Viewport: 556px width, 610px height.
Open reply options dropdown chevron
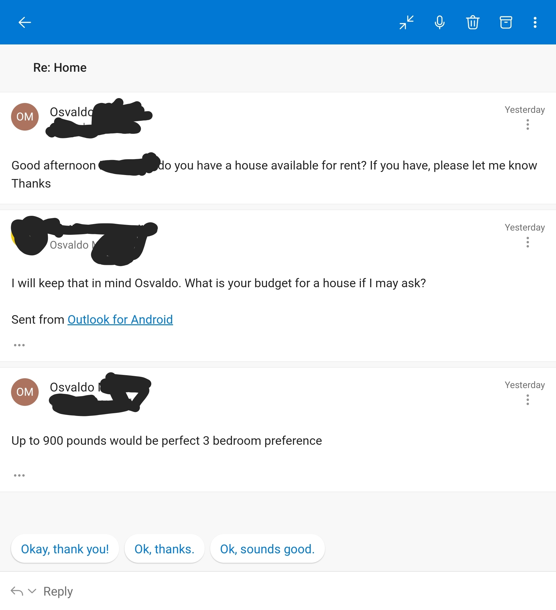[x=32, y=591]
